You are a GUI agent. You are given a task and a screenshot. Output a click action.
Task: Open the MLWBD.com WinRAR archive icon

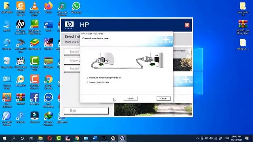pos(243,27)
